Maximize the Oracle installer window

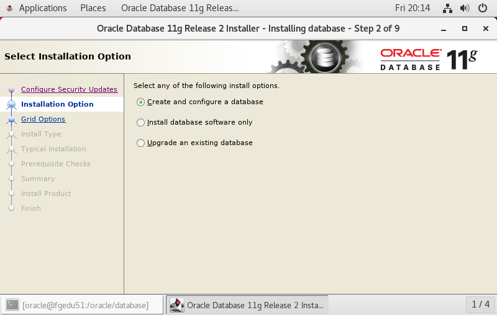464,29
